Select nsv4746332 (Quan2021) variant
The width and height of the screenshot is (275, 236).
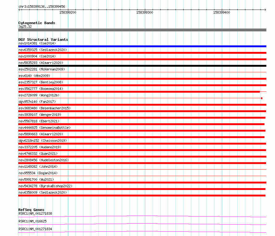pos(38,154)
